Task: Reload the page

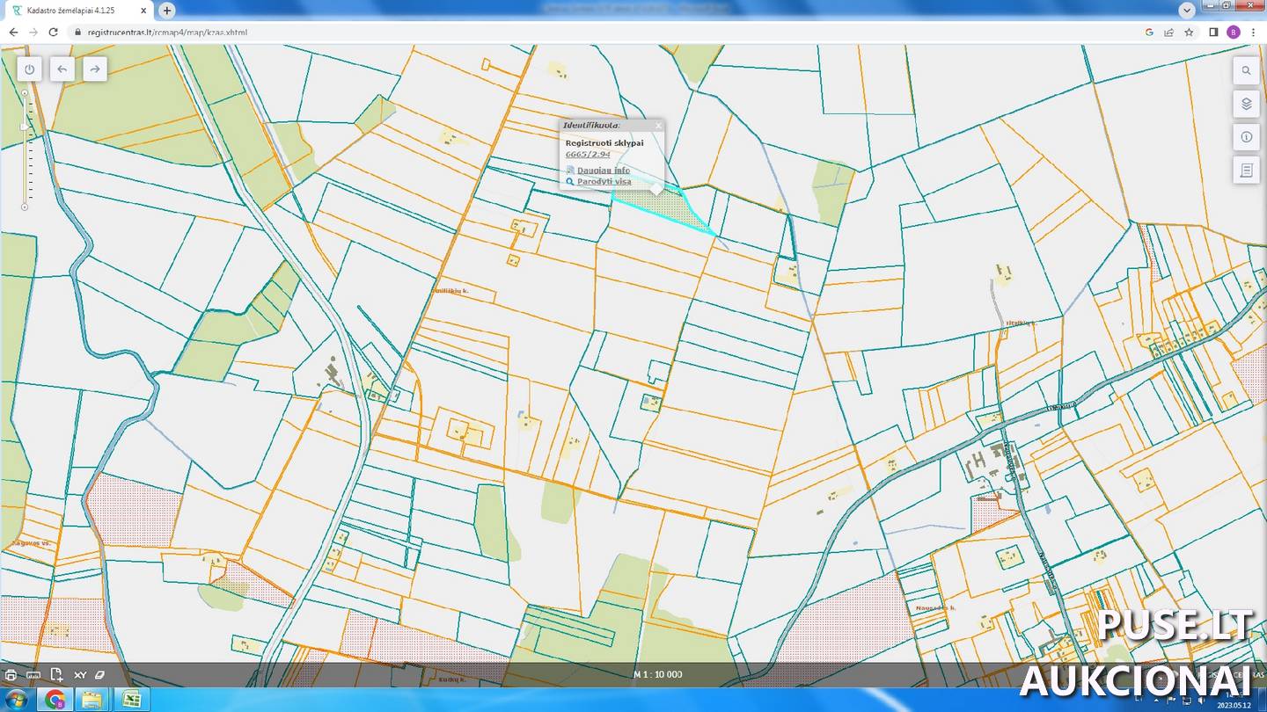Action: coord(54,32)
